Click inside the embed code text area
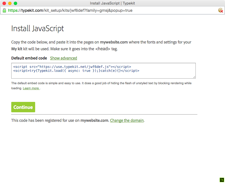 point(103,71)
